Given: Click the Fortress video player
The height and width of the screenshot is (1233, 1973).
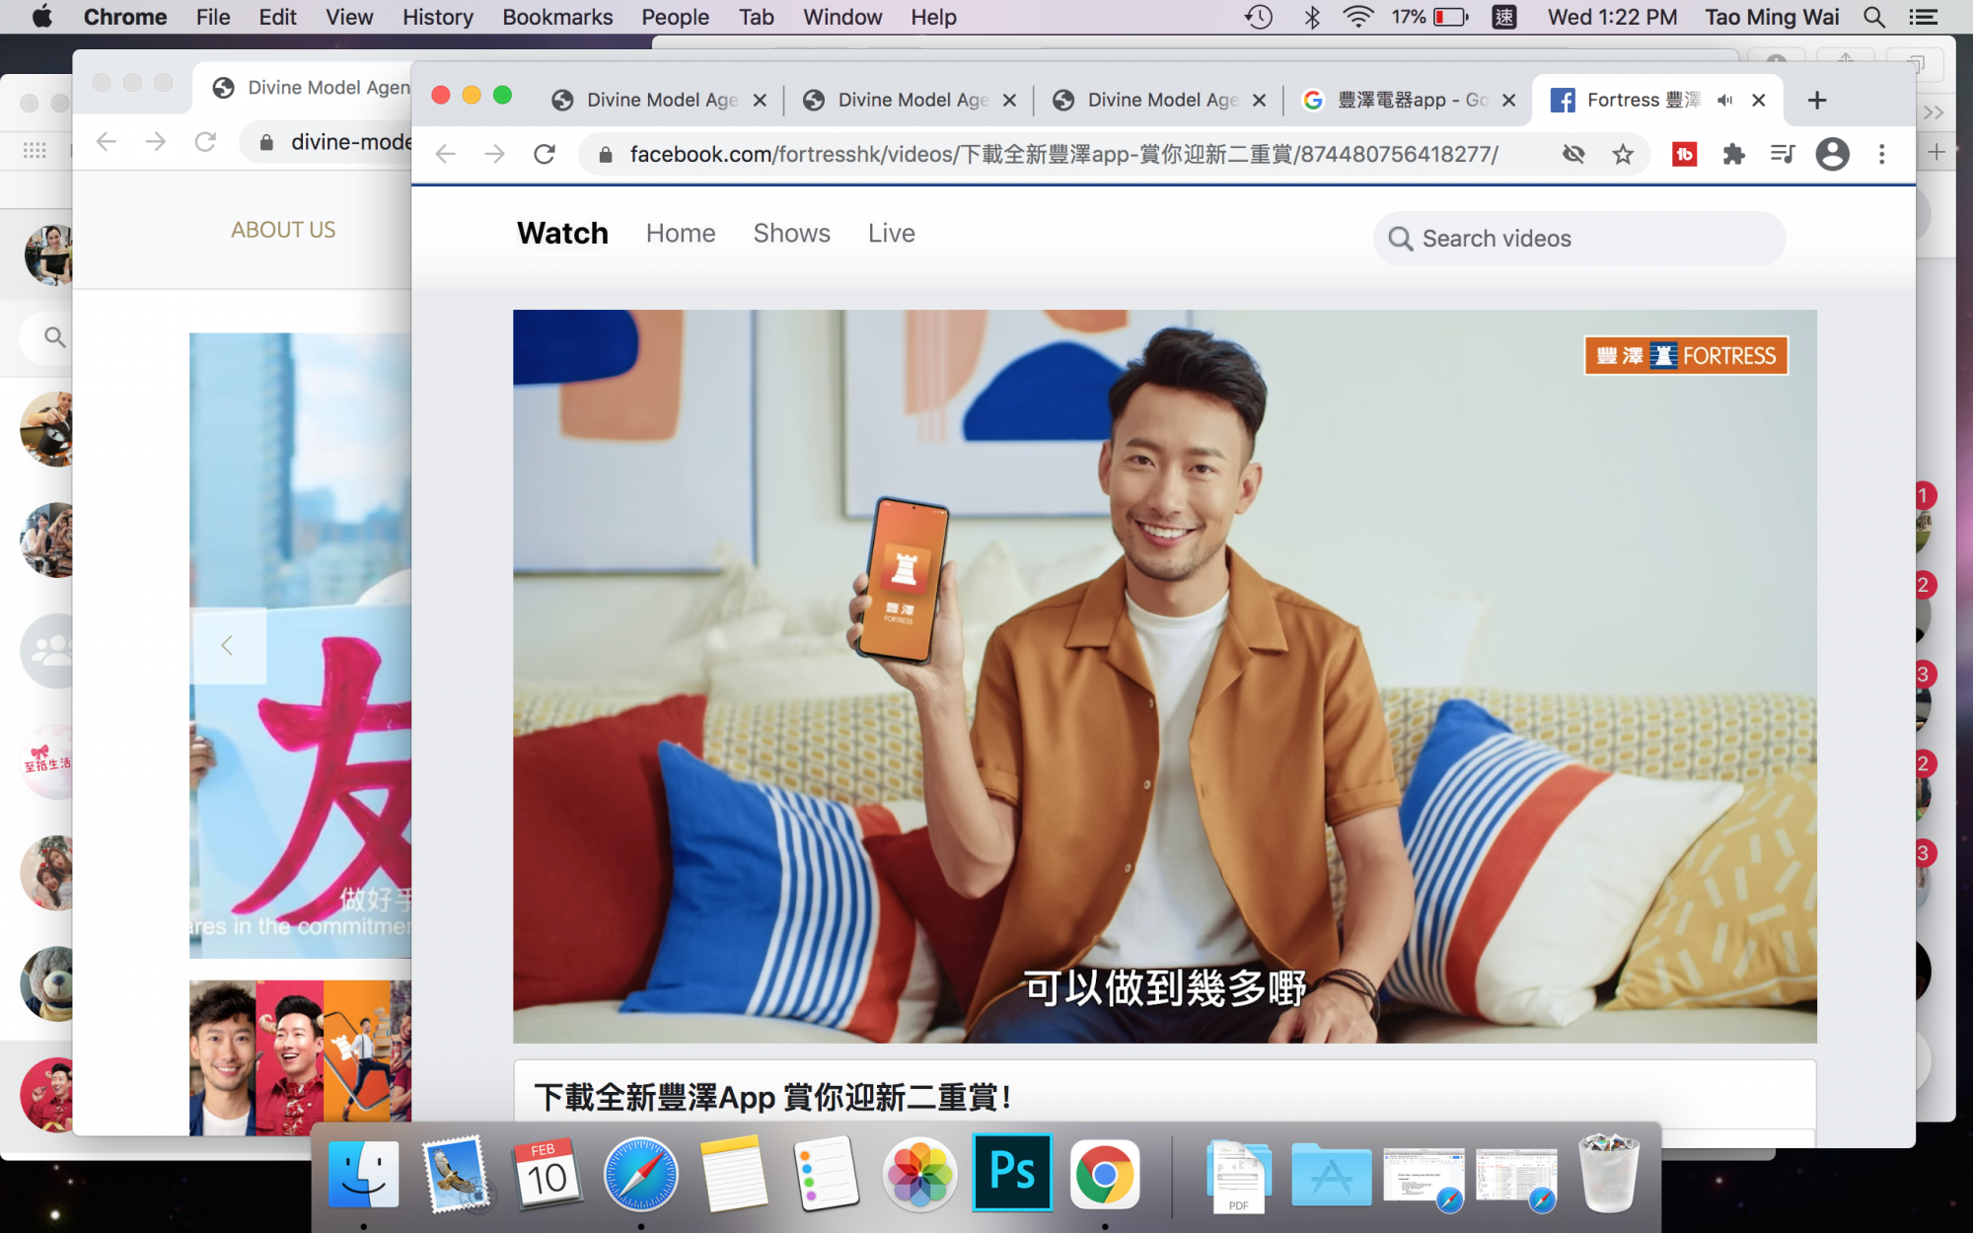Looking at the screenshot, I should click(x=1164, y=677).
